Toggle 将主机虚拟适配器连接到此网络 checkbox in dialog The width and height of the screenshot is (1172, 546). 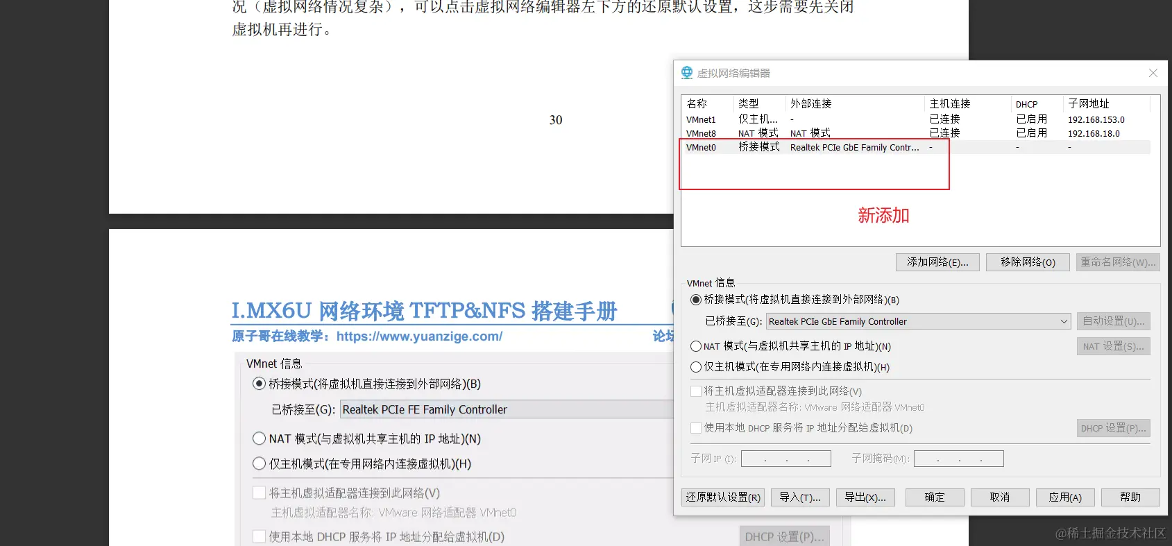[x=696, y=391]
